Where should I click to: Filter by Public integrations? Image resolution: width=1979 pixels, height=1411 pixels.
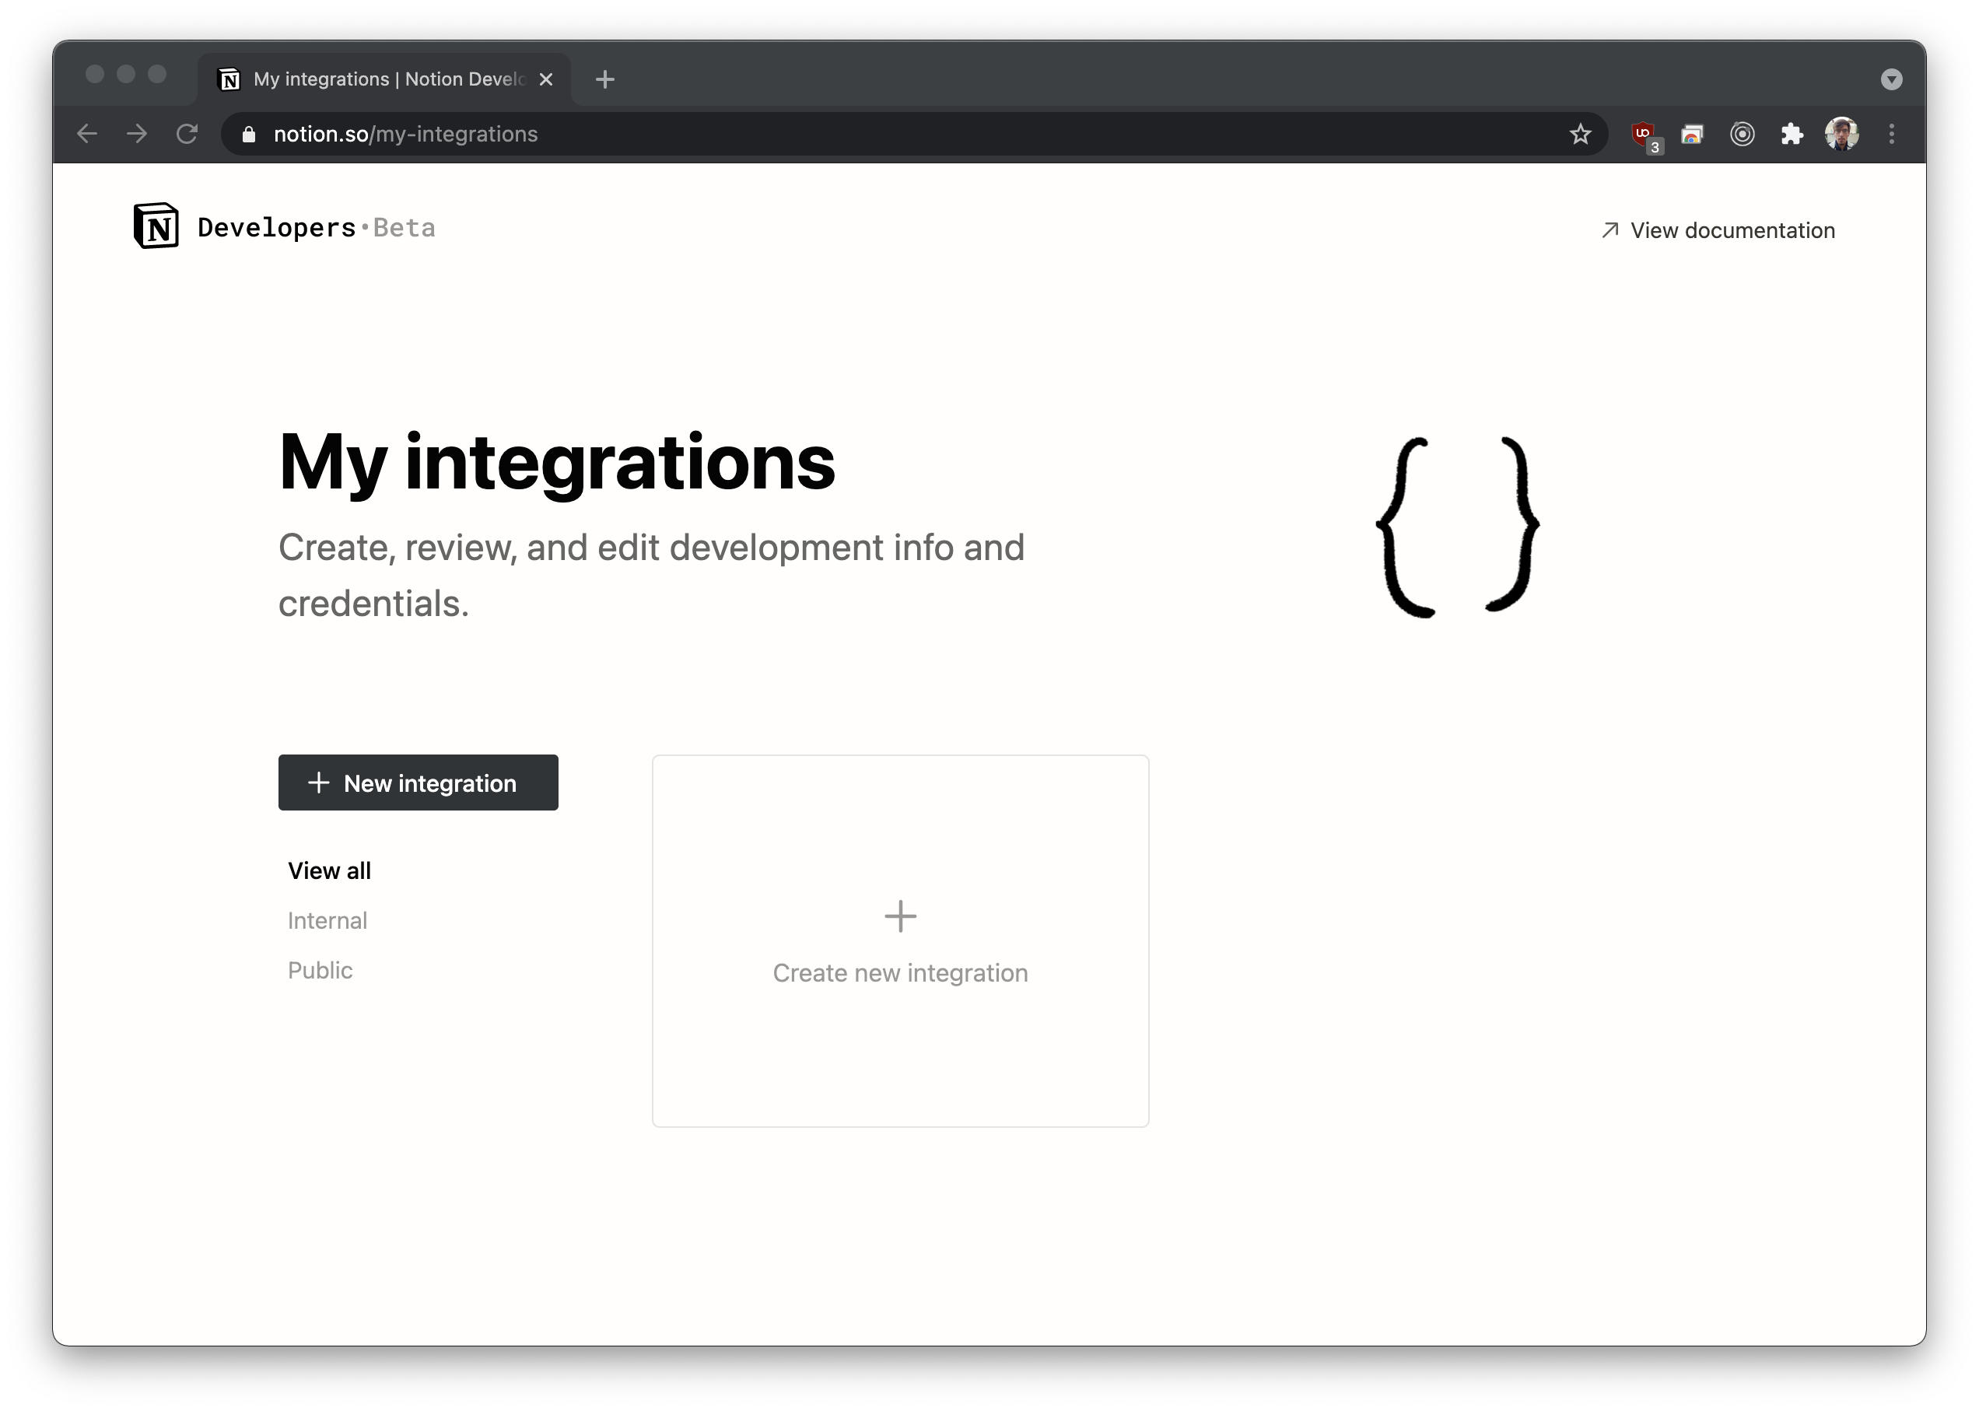coord(320,970)
